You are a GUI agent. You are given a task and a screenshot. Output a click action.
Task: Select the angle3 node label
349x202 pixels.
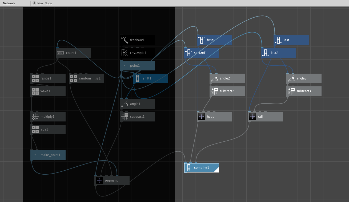point(302,78)
